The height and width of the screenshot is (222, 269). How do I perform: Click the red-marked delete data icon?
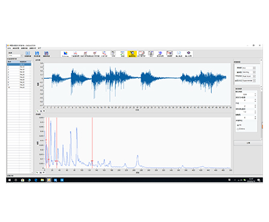[x=46, y=54]
